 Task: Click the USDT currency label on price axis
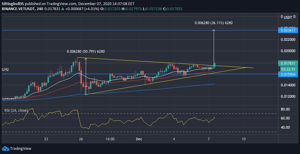[x=288, y=17]
